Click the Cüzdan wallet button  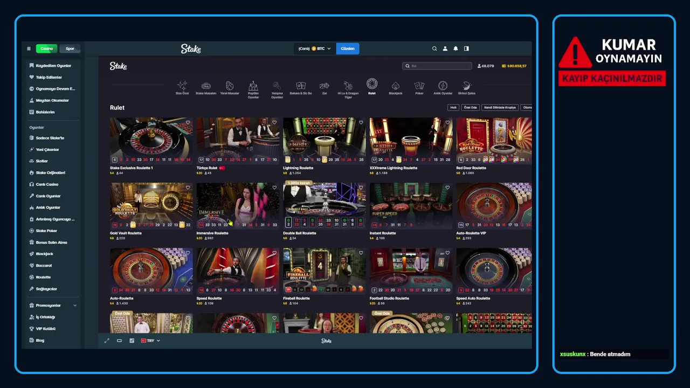tap(348, 48)
